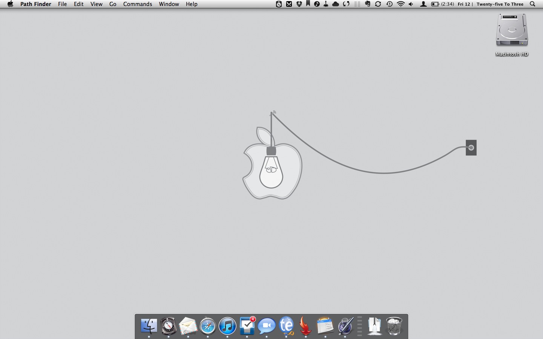Open the volume control in menu bar
Viewport: 543px width, 339px height.
click(x=411, y=4)
